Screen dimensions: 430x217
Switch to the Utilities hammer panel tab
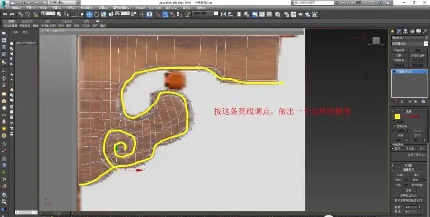click(425, 31)
